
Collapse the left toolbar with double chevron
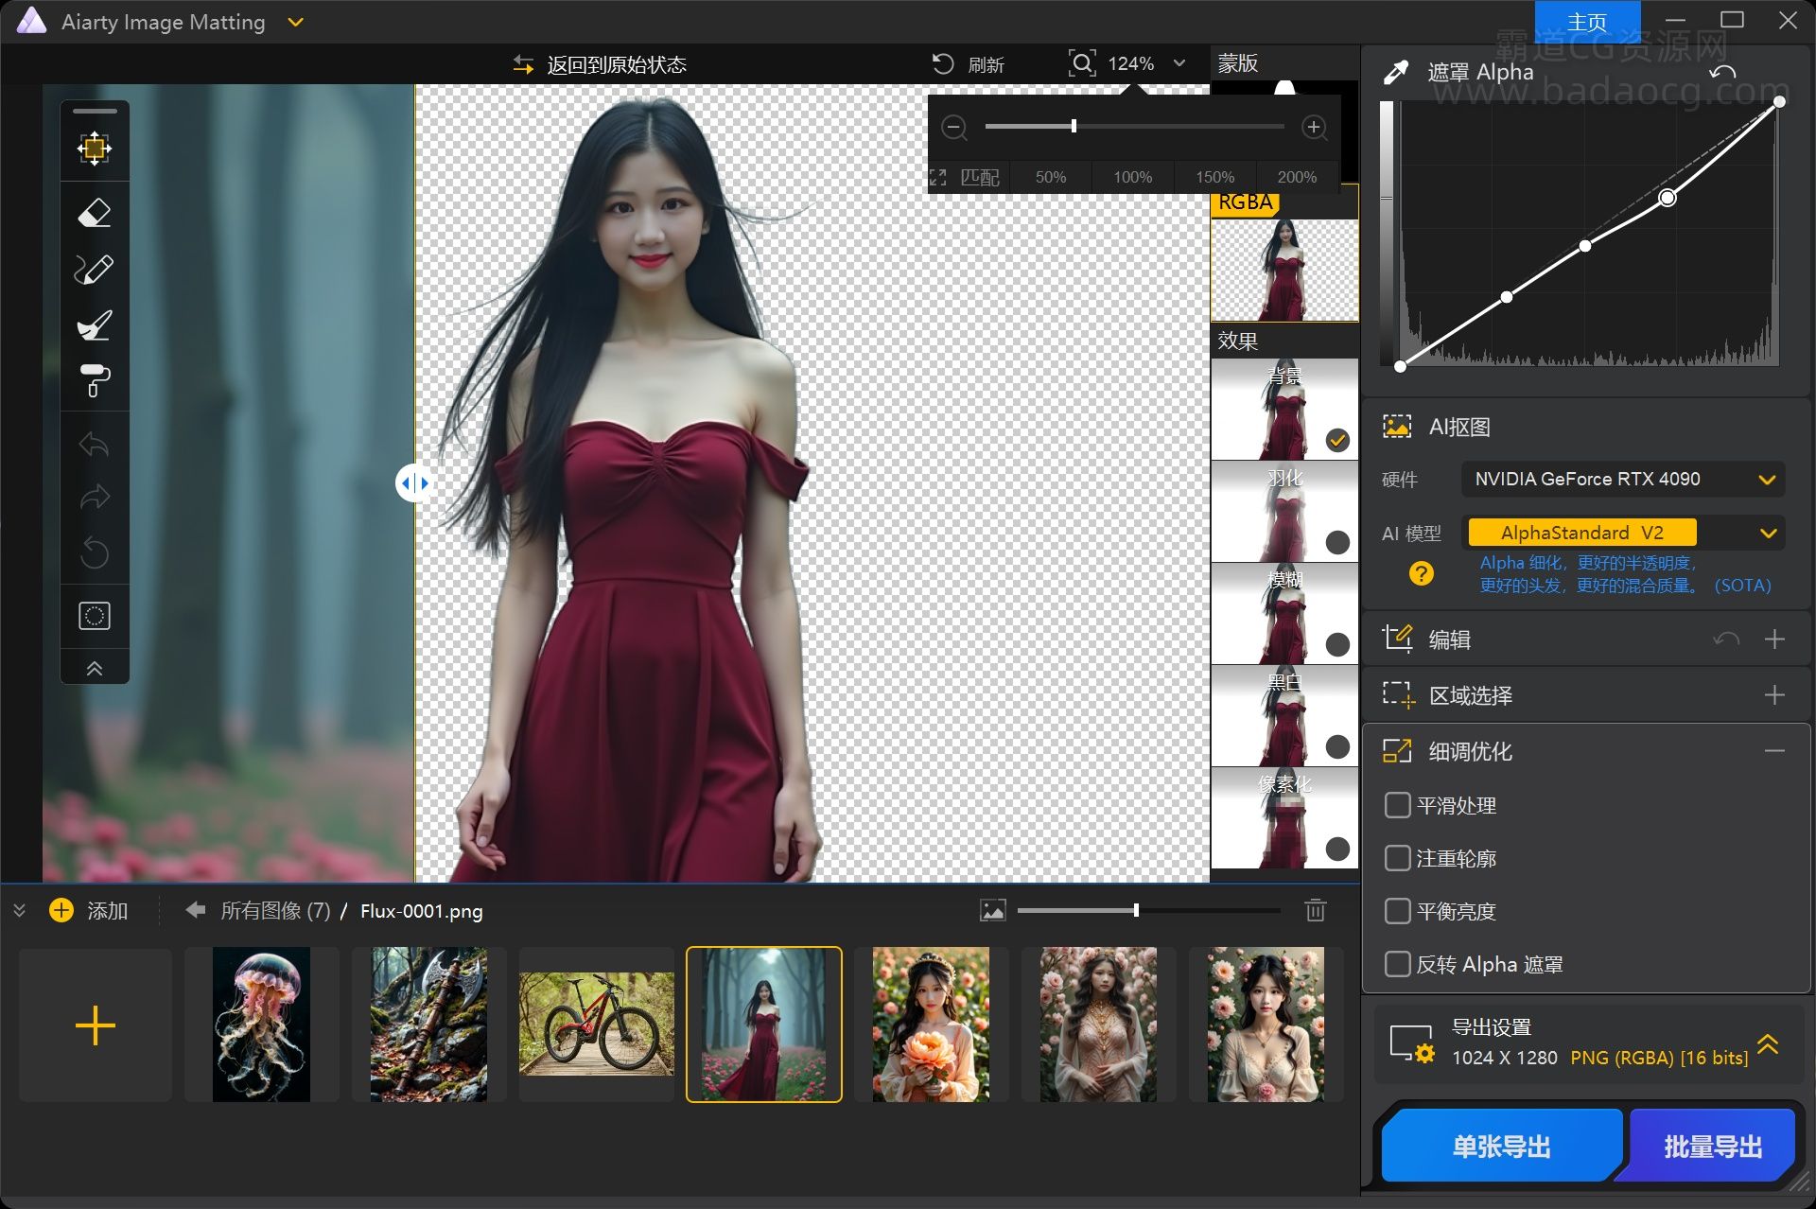[95, 668]
